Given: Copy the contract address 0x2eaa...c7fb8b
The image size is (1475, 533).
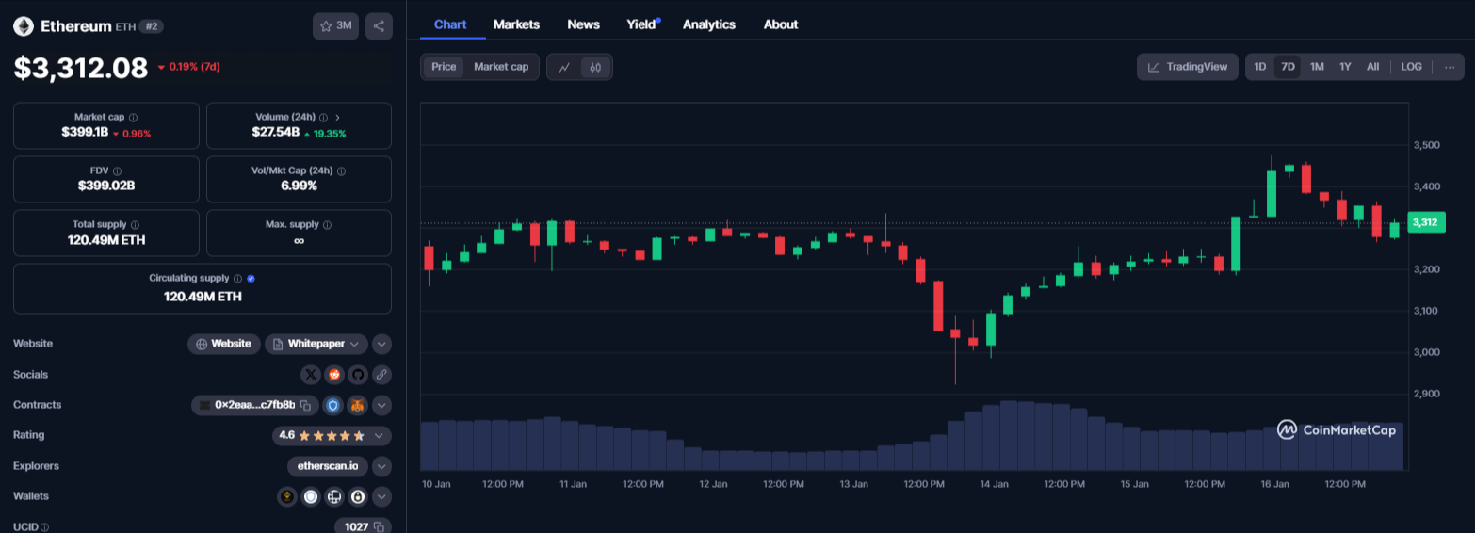Looking at the screenshot, I should click(305, 405).
